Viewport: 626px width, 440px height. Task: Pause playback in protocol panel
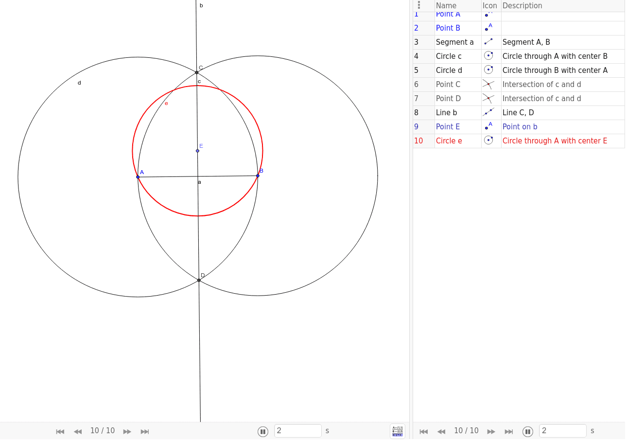click(528, 431)
